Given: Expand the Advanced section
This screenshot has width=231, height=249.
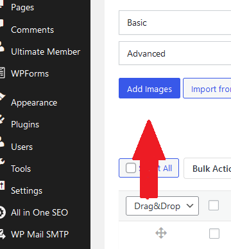Looking at the screenshot, I should [175, 53].
